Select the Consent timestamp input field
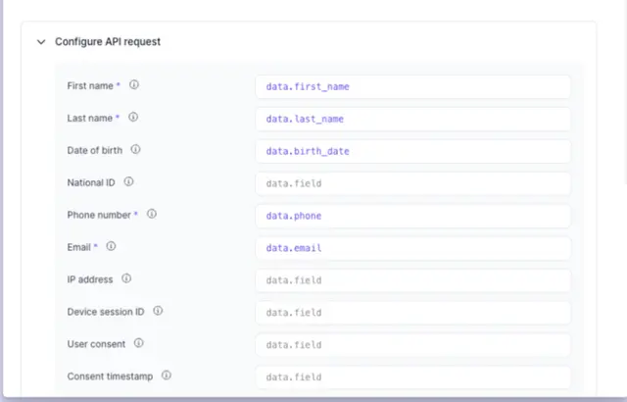Screen dimensions: 627x402 (x=412, y=377)
